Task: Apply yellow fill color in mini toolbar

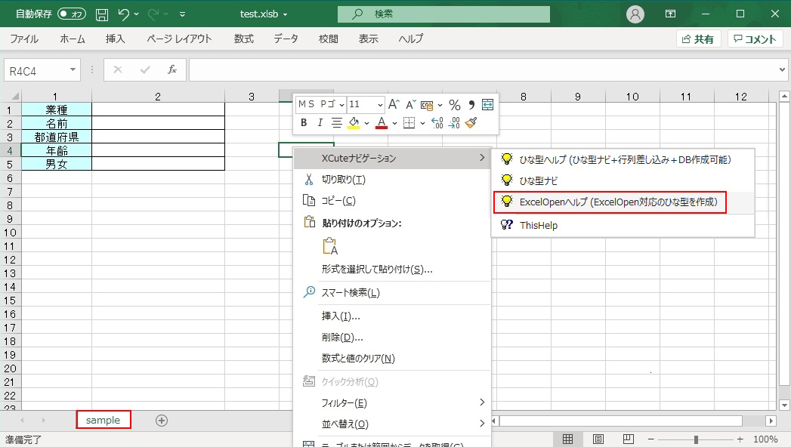Action: pos(354,122)
